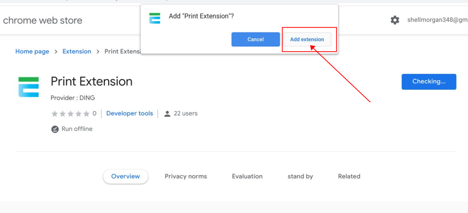The image size is (468, 213).
Task: Click the blue Checking... button
Action: [x=429, y=82]
